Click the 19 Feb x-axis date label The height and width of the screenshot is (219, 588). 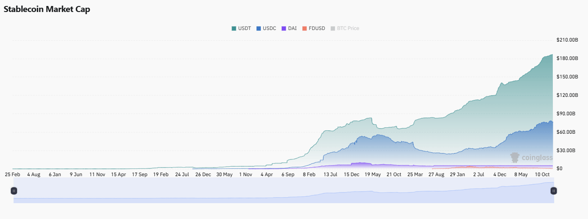point(161,174)
